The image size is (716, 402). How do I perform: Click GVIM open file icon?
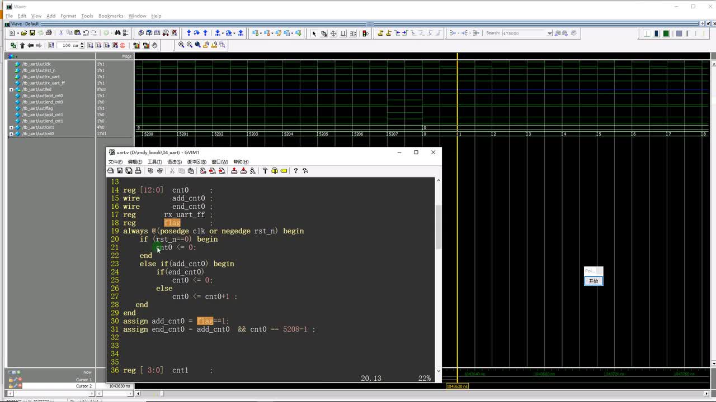(110, 171)
